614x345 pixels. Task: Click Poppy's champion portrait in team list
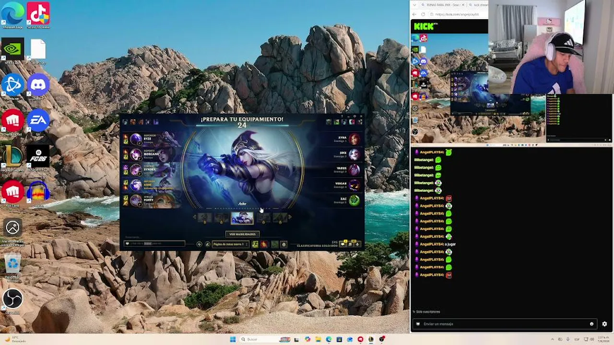pyautogui.click(x=136, y=200)
